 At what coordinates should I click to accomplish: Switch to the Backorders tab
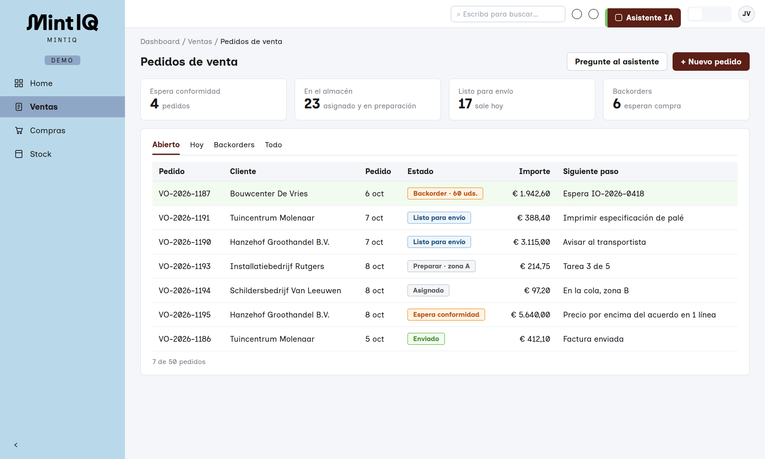(234, 145)
